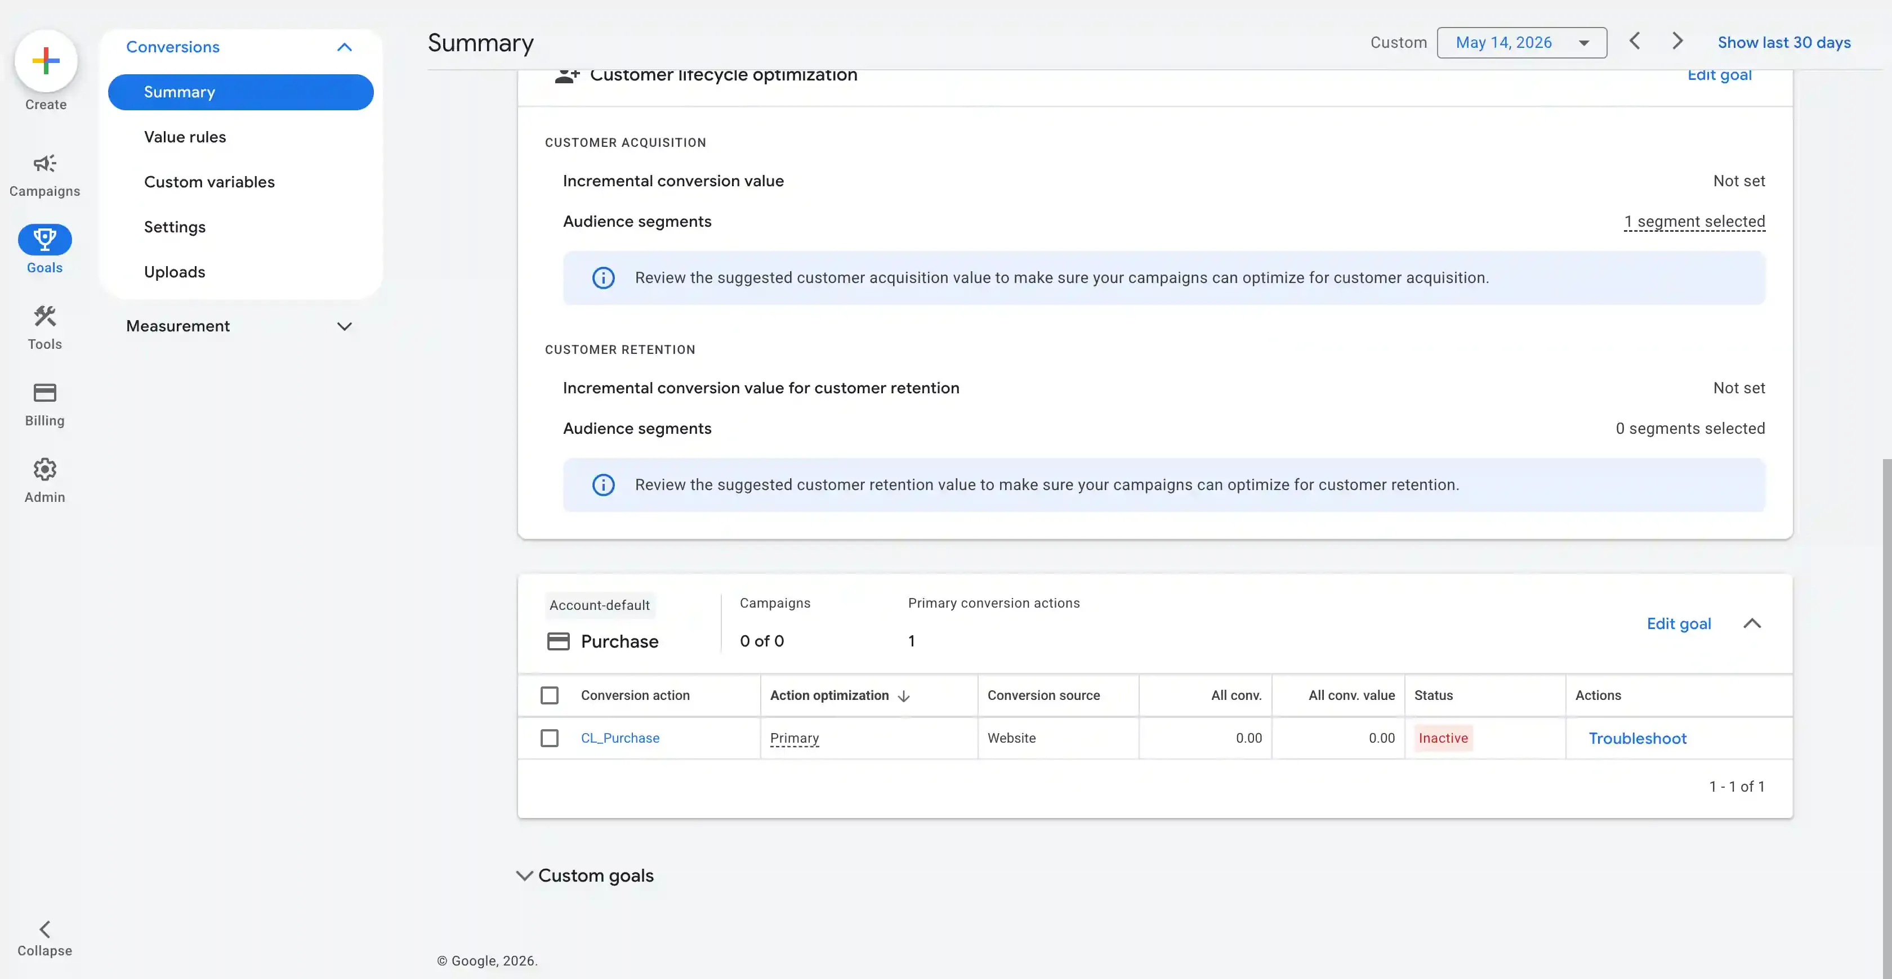Click 1 segment selected link
The width and height of the screenshot is (1892, 979).
click(x=1694, y=222)
